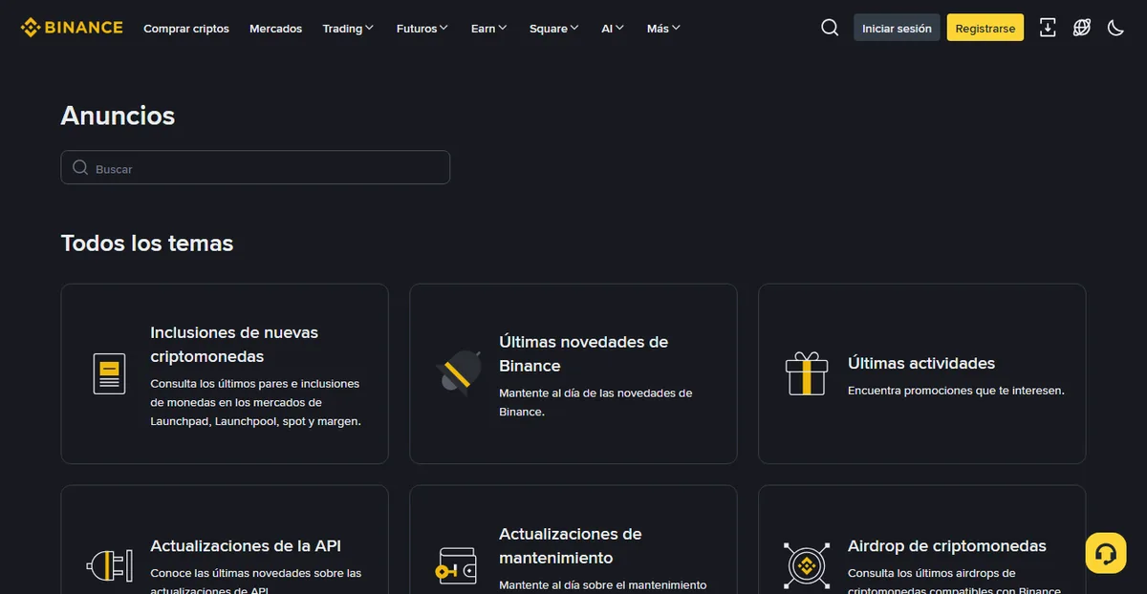Toggle dark mode moon icon
Image resolution: width=1147 pixels, height=594 pixels.
click(x=1115, y=28)
